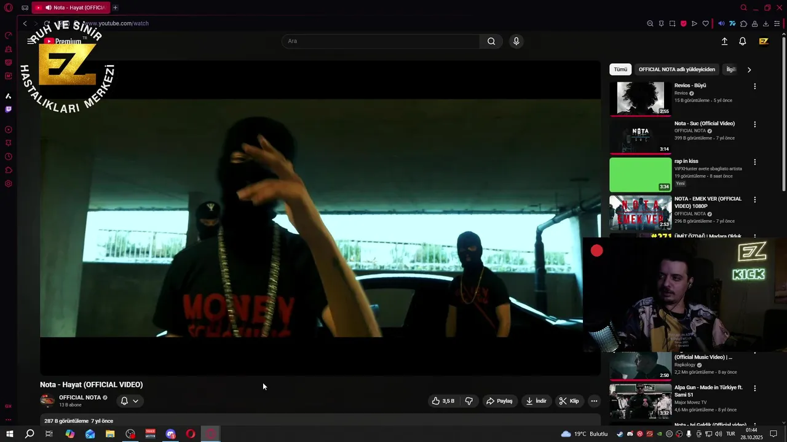Viewport: 787px width, 442px height.
Task: Open Discord from system tray
Action: tap(630, 434)
